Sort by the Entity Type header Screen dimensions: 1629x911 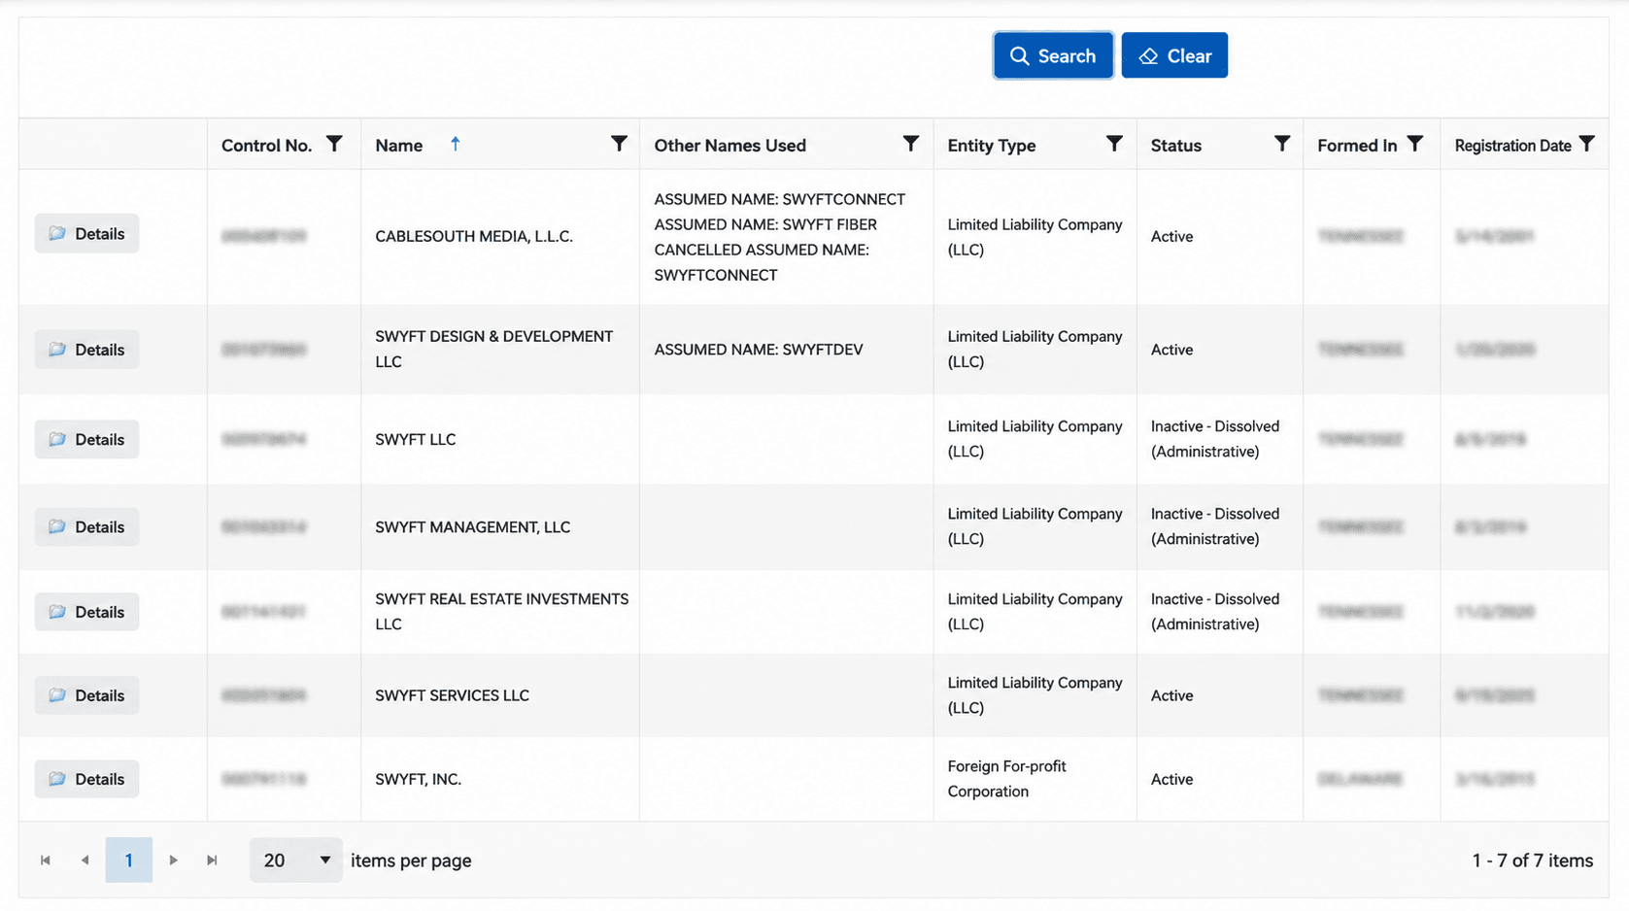pos(991,146)
